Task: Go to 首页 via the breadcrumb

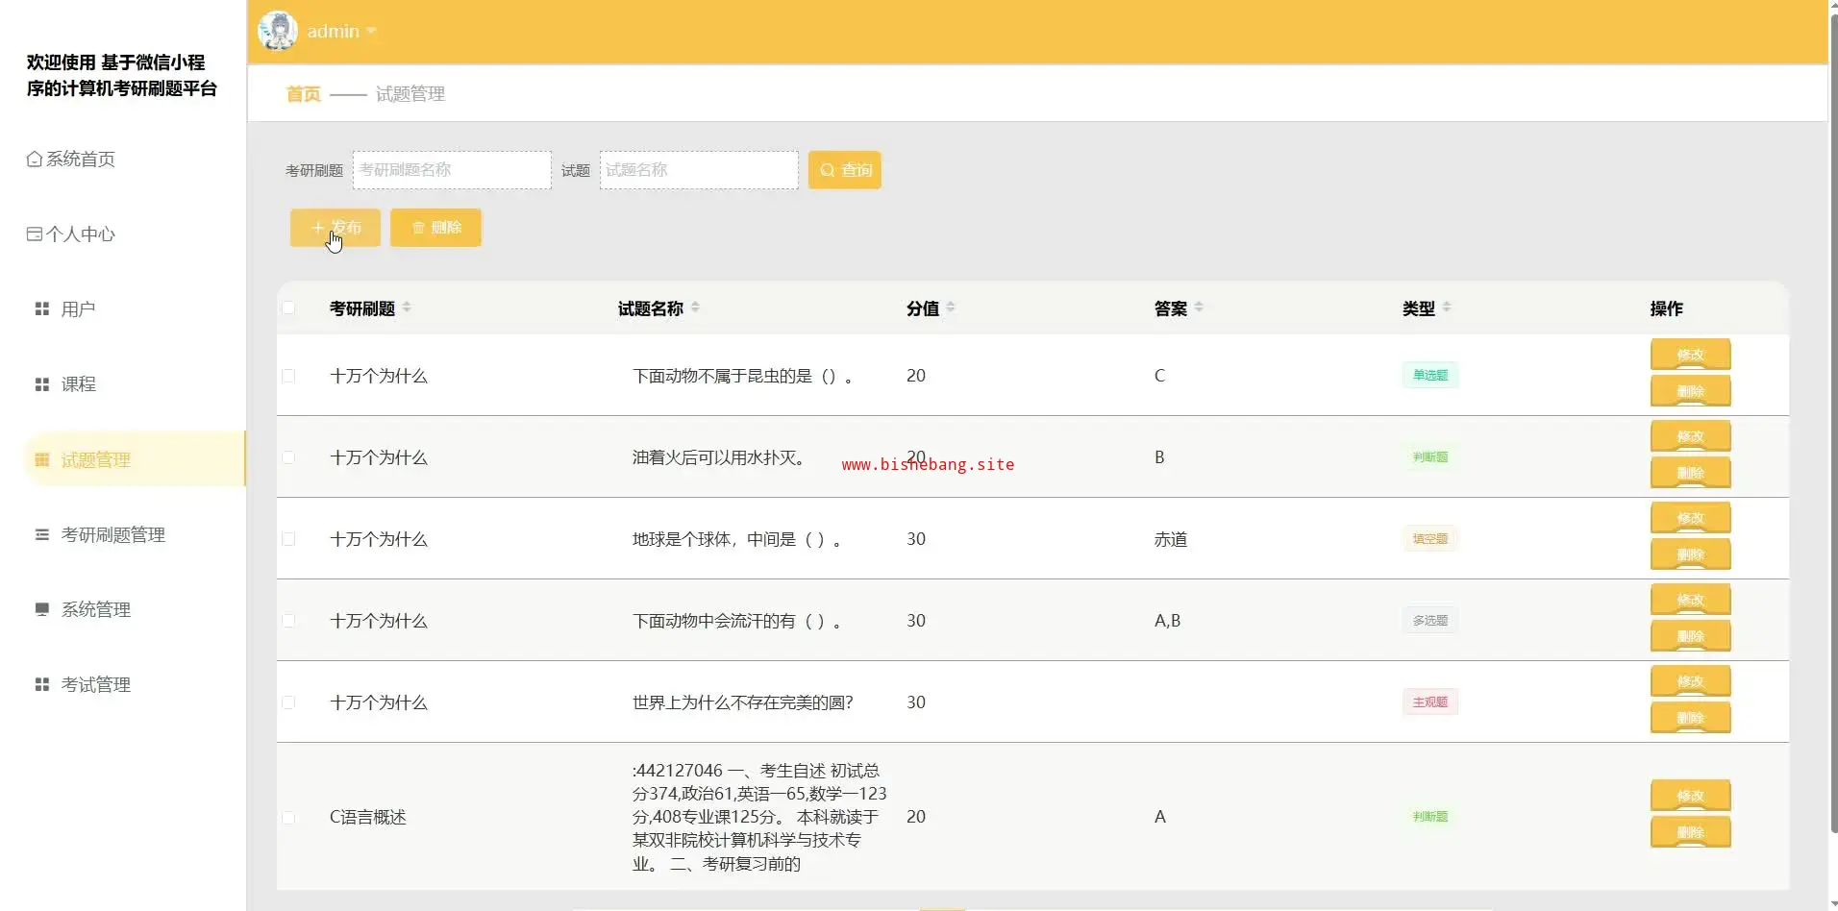Action: (303, 94)
